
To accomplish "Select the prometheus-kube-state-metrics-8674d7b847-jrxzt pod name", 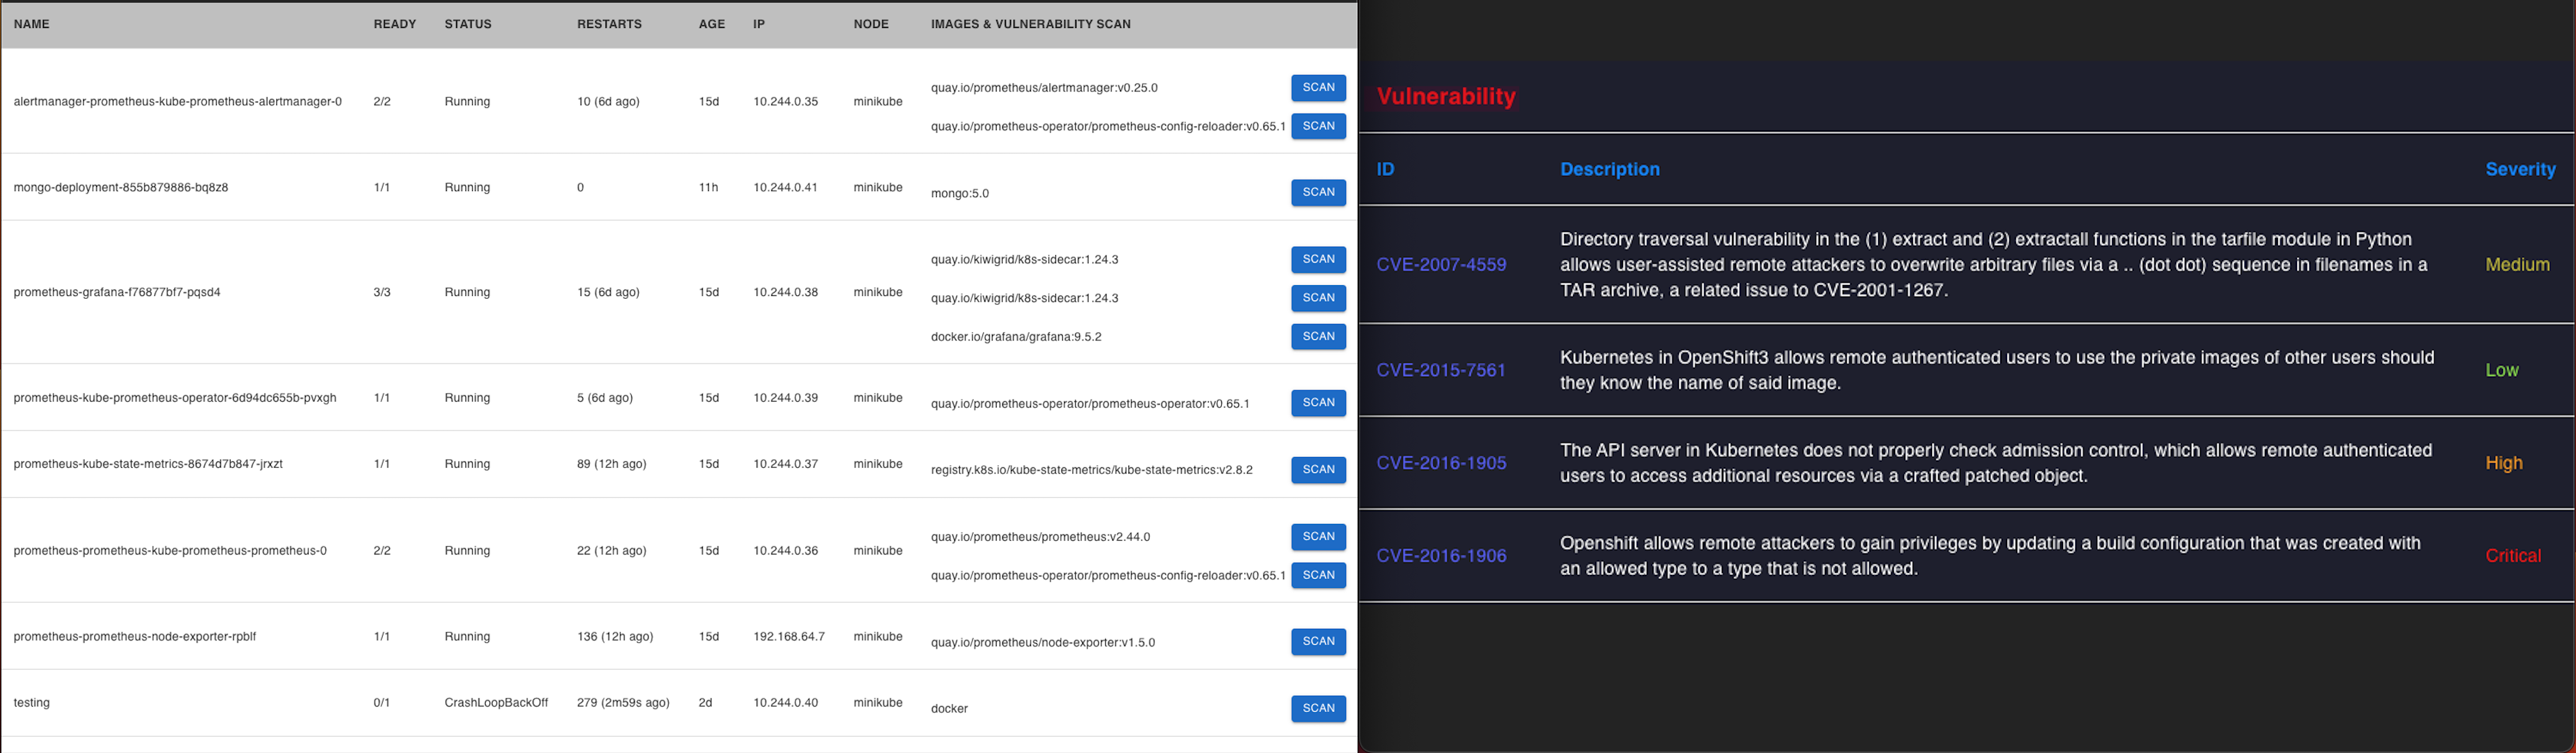I will tap(148, 464).
